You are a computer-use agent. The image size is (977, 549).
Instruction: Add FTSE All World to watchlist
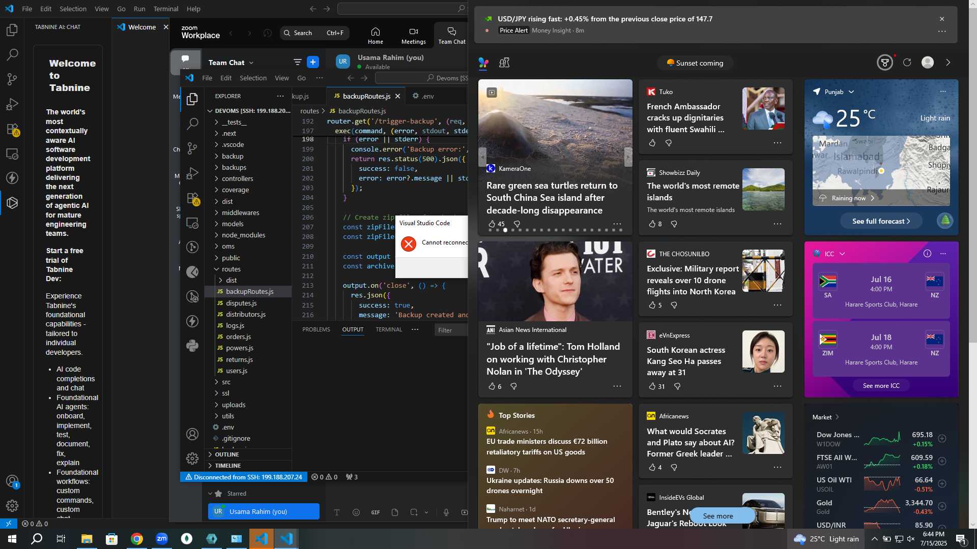pos(942,461)
